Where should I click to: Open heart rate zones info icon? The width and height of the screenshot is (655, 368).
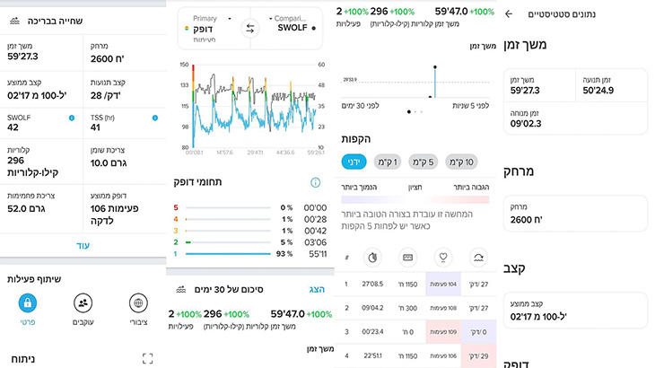315,182
